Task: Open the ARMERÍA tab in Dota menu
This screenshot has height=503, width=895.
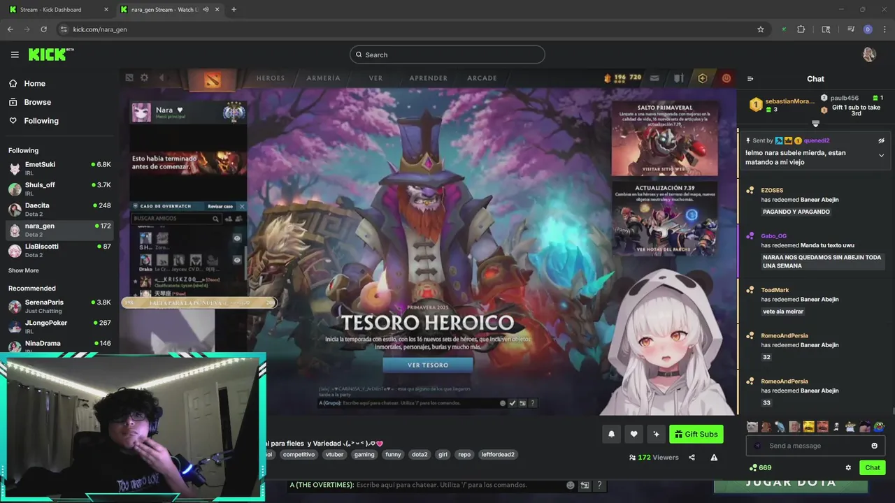Action: pos(323,78)
